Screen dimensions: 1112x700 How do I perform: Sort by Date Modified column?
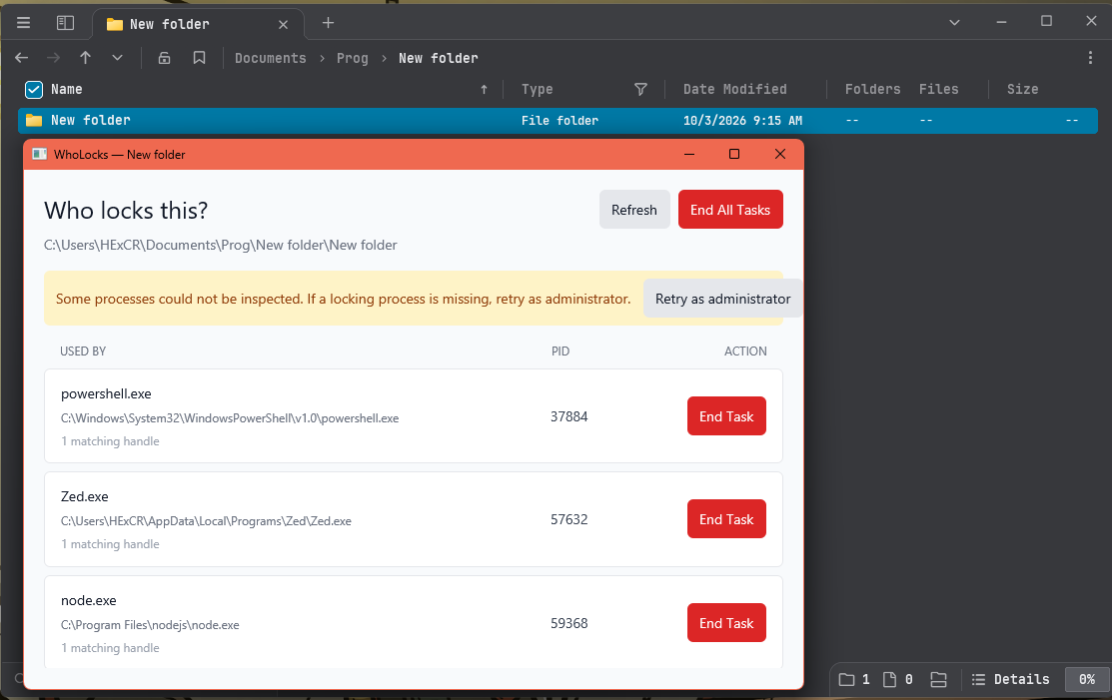[x=734, y=89]
